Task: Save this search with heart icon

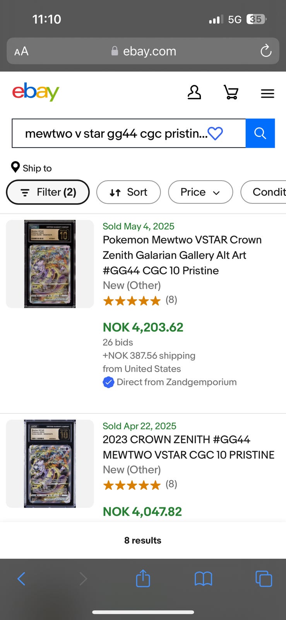Action: [x=215, y=134]
